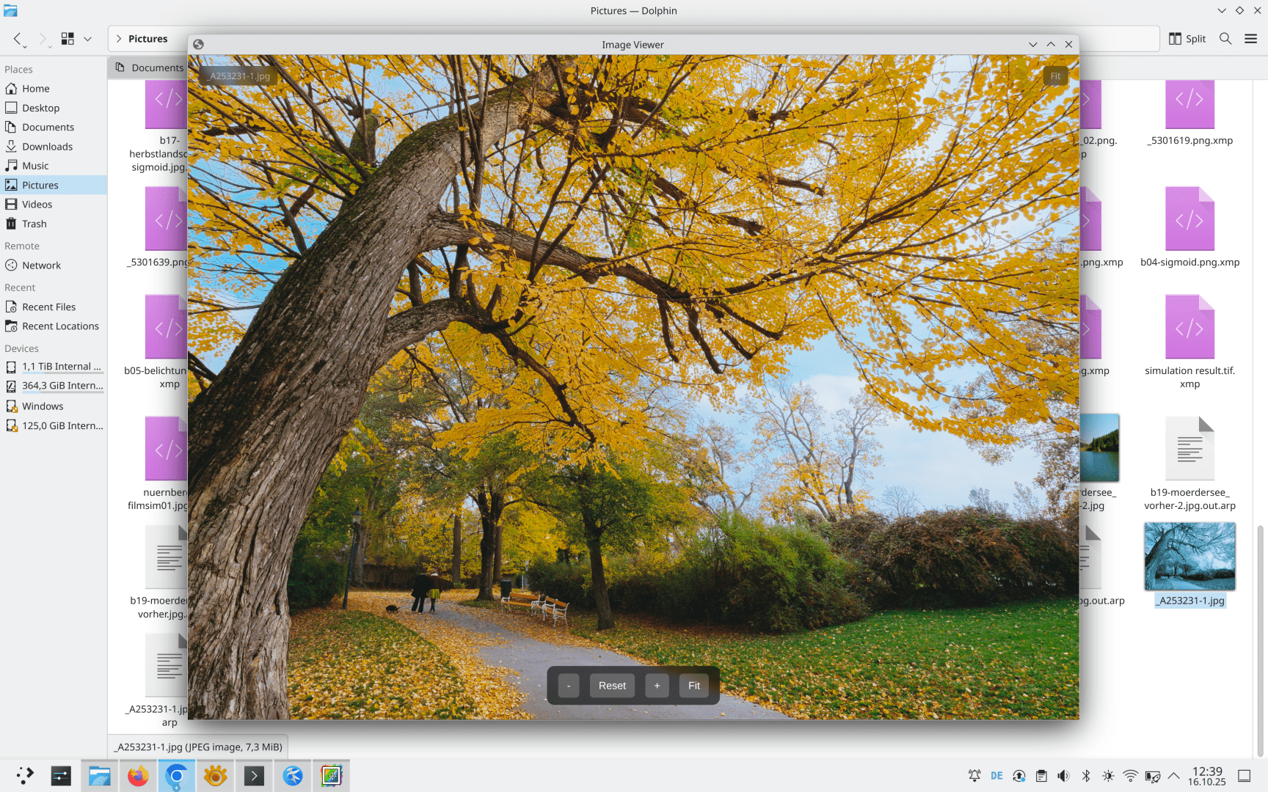Switch to icons view mode

tap(68, 39)
